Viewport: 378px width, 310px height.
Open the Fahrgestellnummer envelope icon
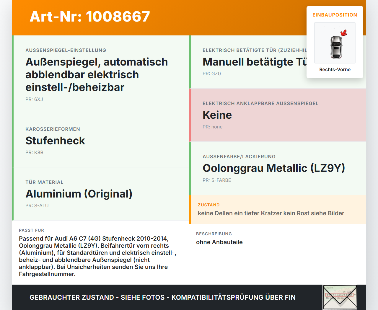[x=340, y=297]
